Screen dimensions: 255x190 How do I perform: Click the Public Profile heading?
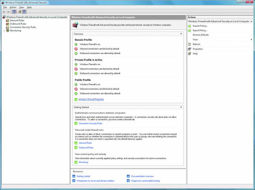click(83, 80)
